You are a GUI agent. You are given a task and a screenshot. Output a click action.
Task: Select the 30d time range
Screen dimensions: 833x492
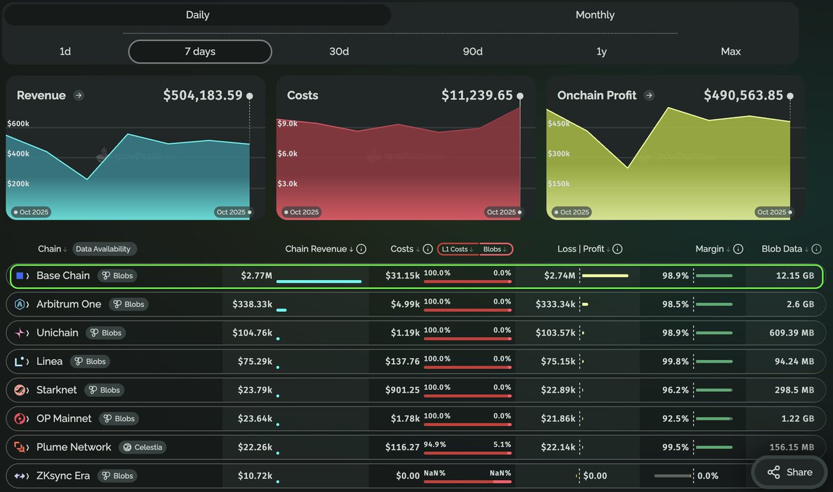[x=339, y=51]
